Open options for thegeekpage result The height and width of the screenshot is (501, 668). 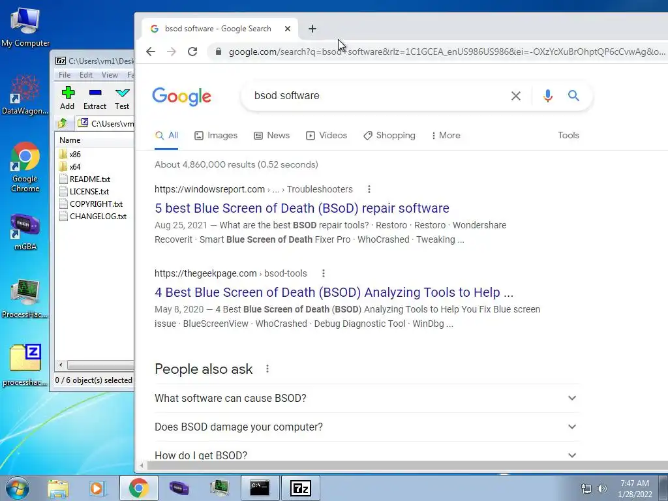(x=324, y=273)
